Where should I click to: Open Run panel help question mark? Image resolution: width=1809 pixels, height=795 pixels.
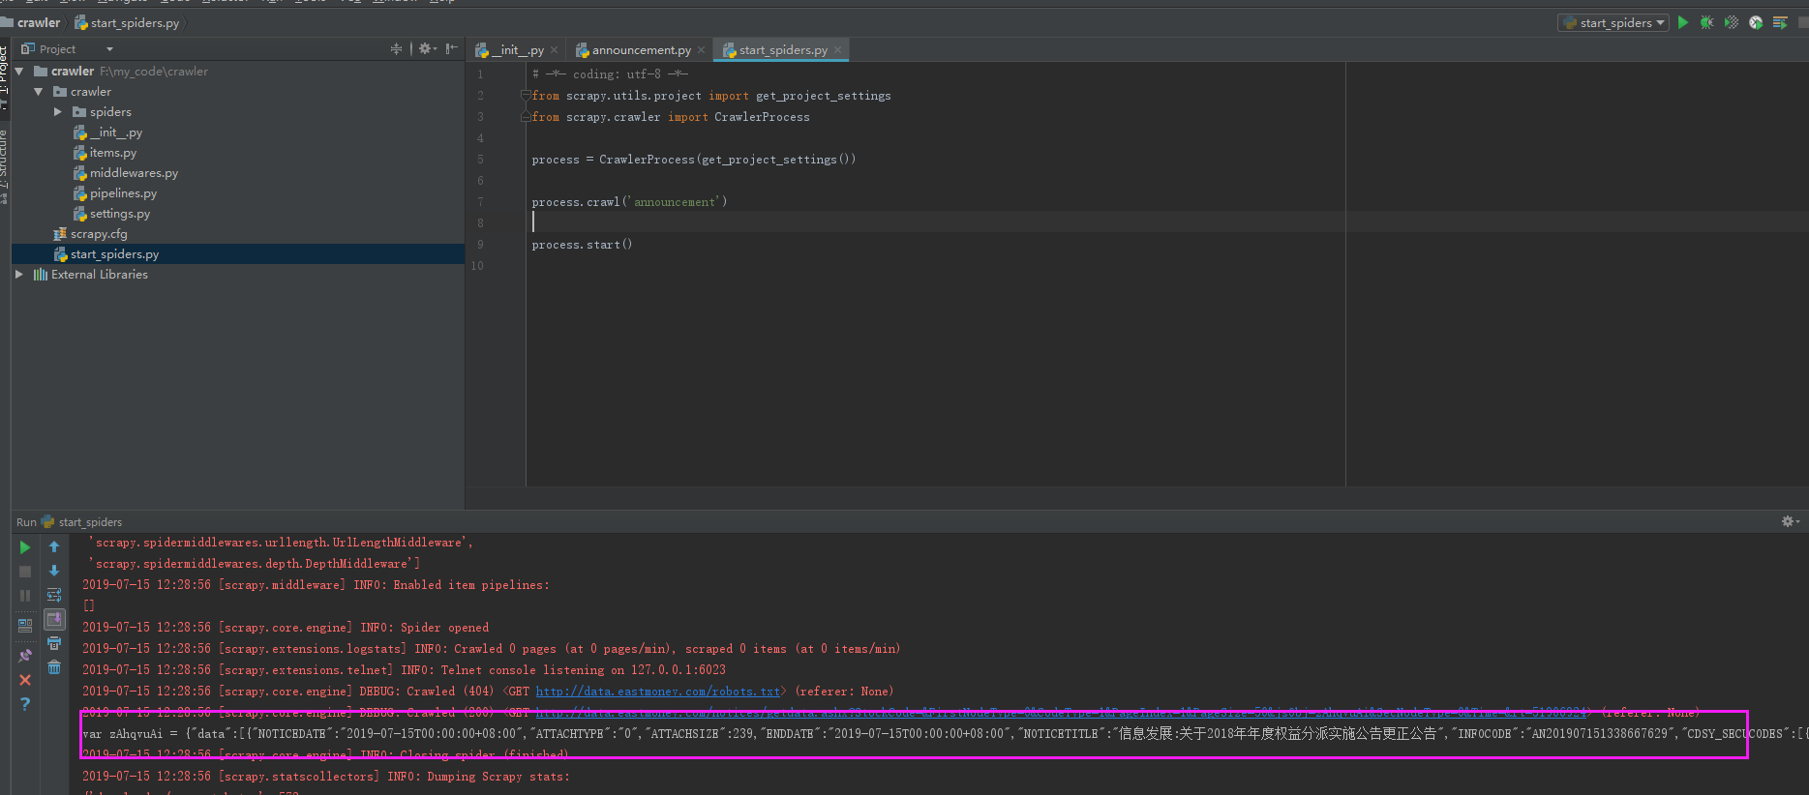25,704
